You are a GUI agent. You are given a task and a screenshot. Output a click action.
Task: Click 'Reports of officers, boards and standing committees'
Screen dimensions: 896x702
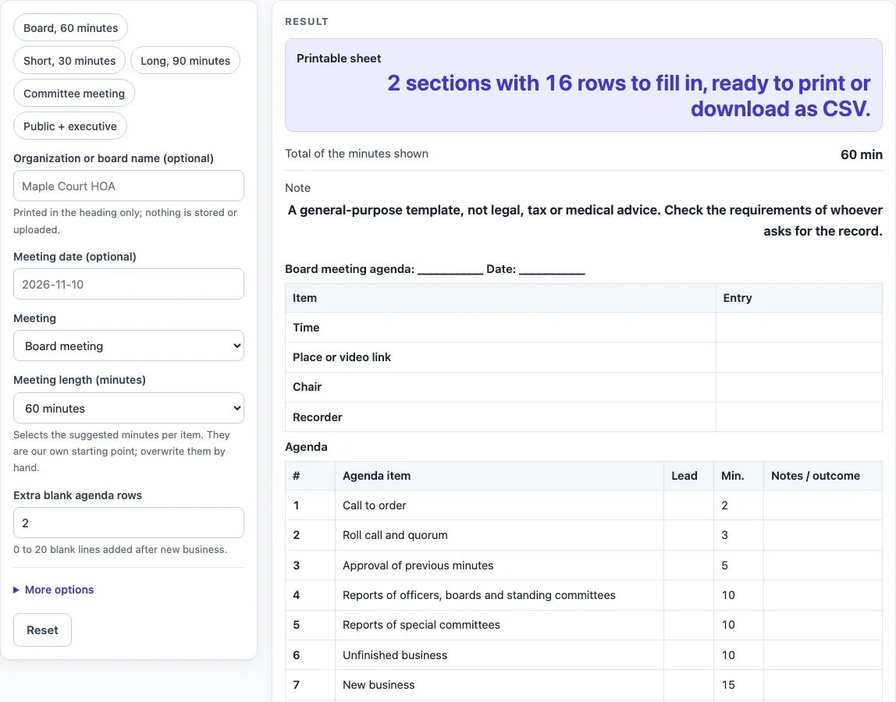coord(479,595)
